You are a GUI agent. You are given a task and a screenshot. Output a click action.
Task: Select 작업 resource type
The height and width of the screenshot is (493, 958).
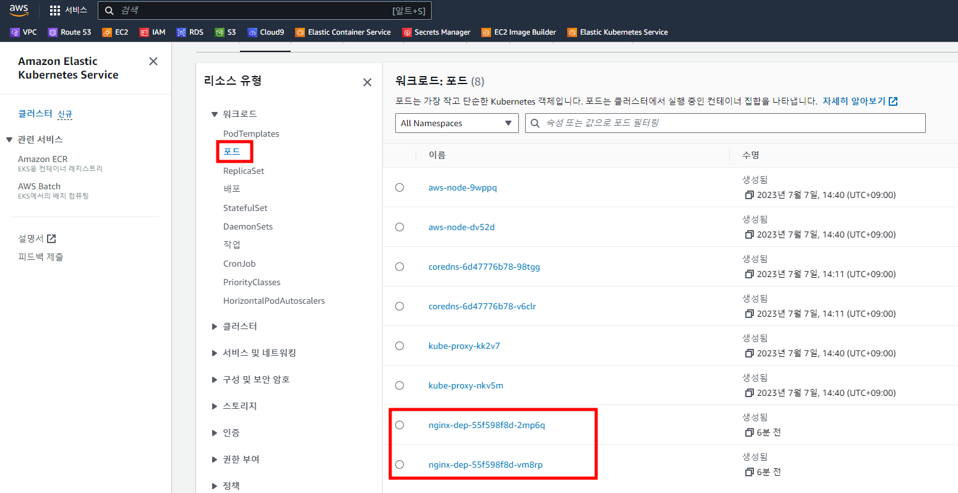pos(232,244)
